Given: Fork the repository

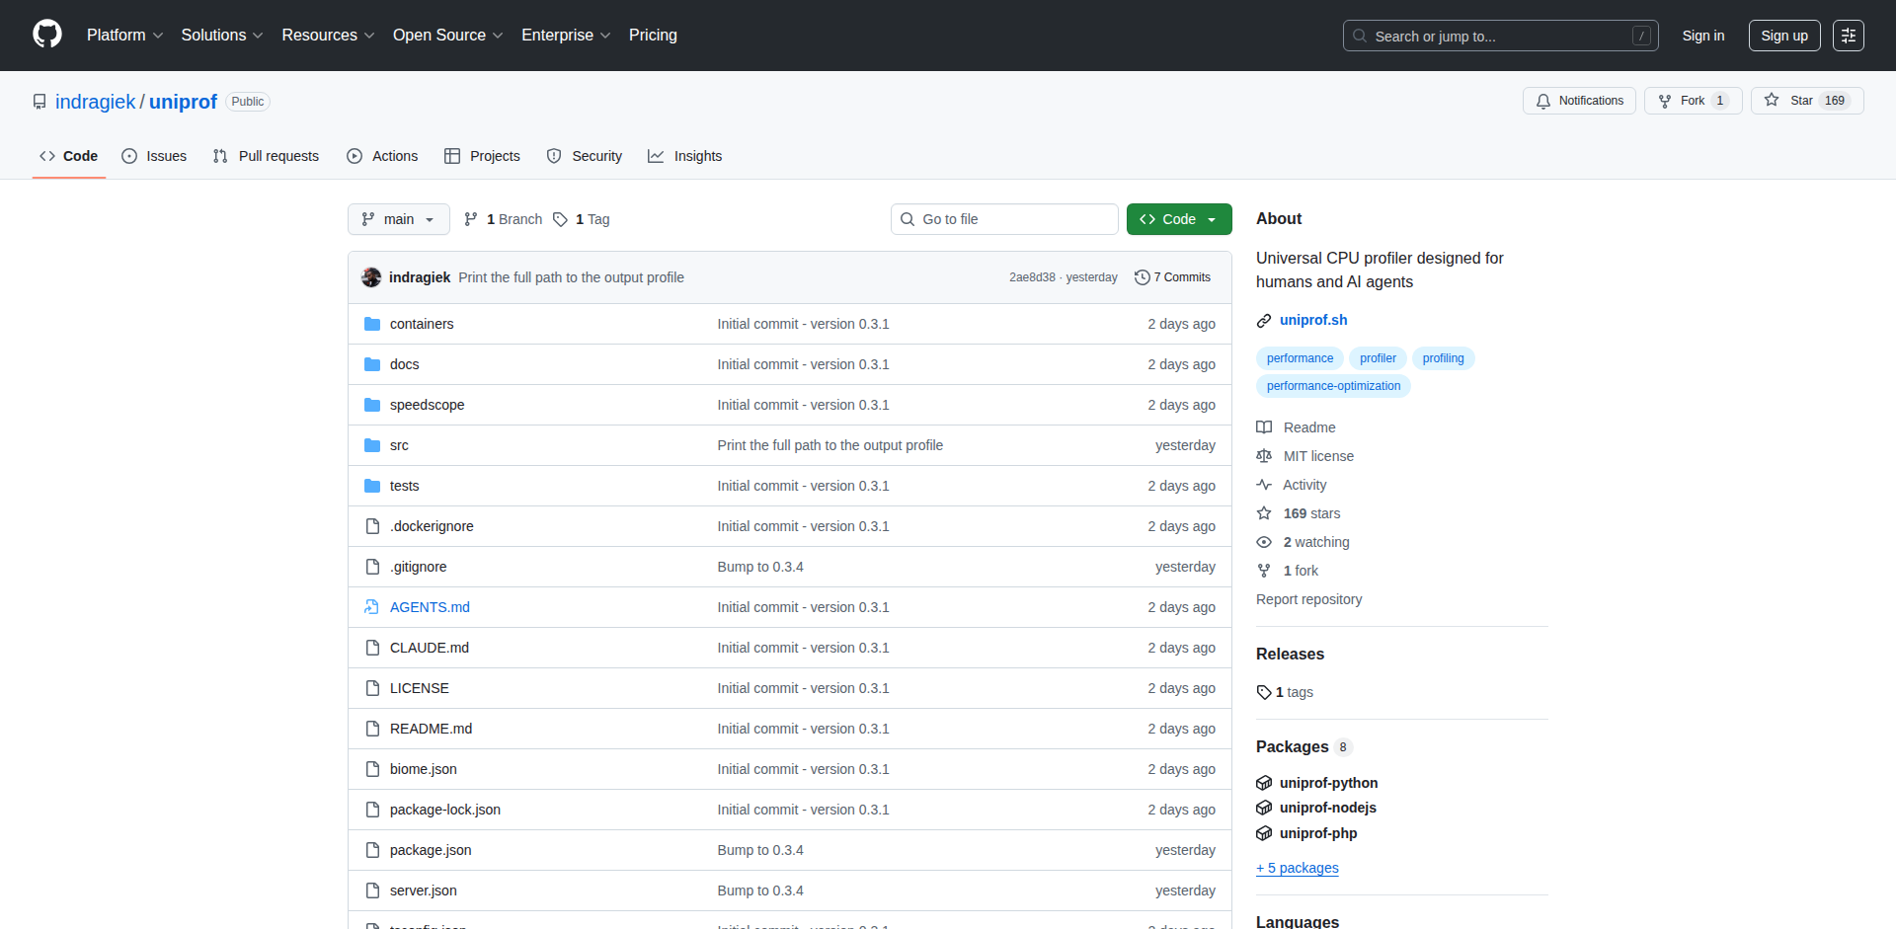Looking at the screenshot, I should pyautogui.click(x=1693, y=101).
